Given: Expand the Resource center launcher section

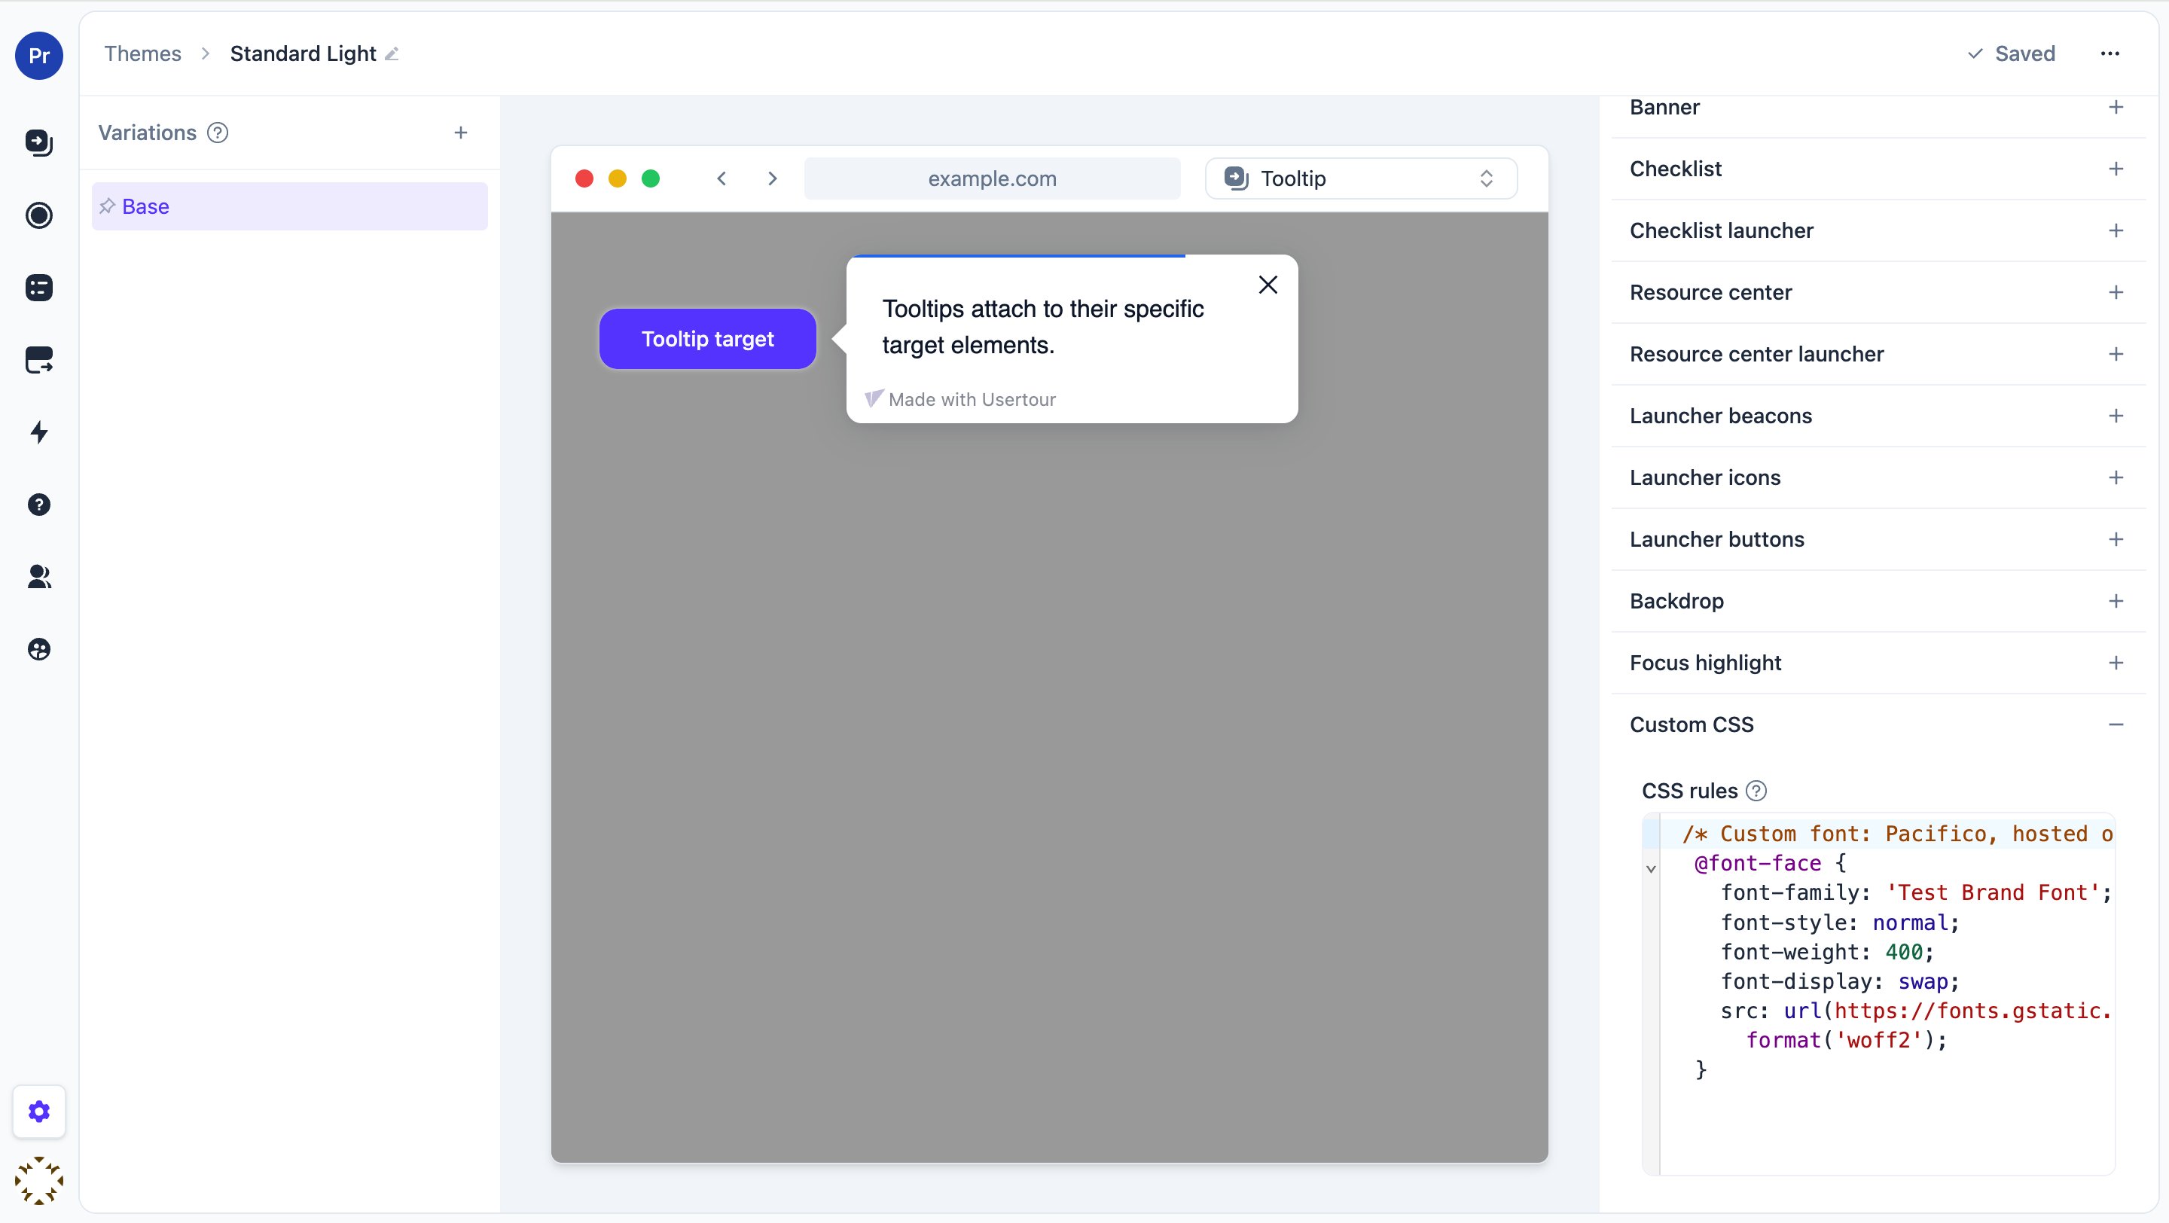Looking at the screenshot, I should [x=1878, y=355].
